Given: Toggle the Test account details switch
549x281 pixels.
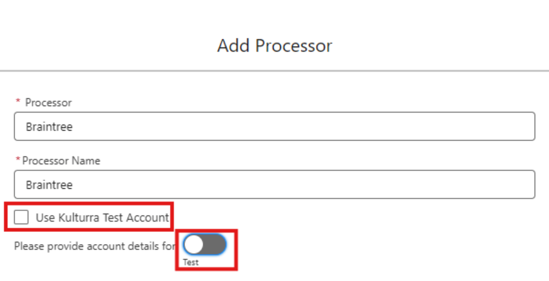Looking at the screenshot, I should pyautogui.click(x=205, y=245).
